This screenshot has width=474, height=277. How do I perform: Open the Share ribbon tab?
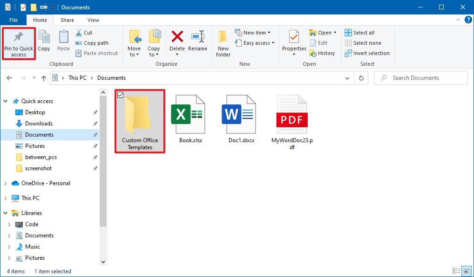(67, 20)
